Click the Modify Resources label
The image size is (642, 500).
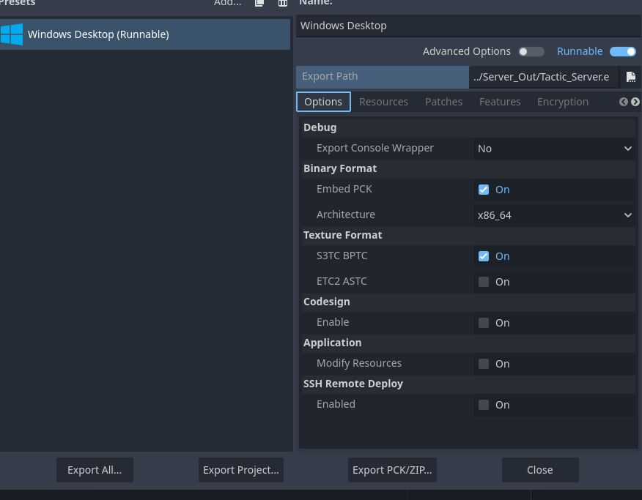pyautogui.click(x=358, y=363)
